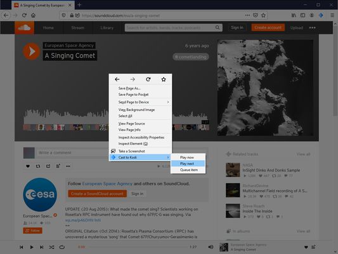The width and height of the screenshot is (338, 254).
Task: Click the search magnifier icon
Action: [x=218, y=28]
